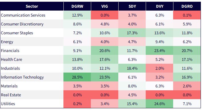The width and height of the screenshot is (202, 110).
Task: Click SDY Industrials cell showing 18.4%
Action: pos(132,68)
